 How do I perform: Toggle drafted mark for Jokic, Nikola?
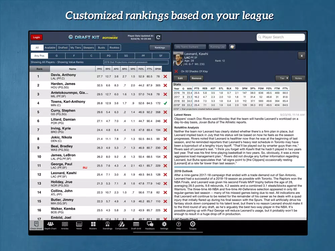[165, 139]
